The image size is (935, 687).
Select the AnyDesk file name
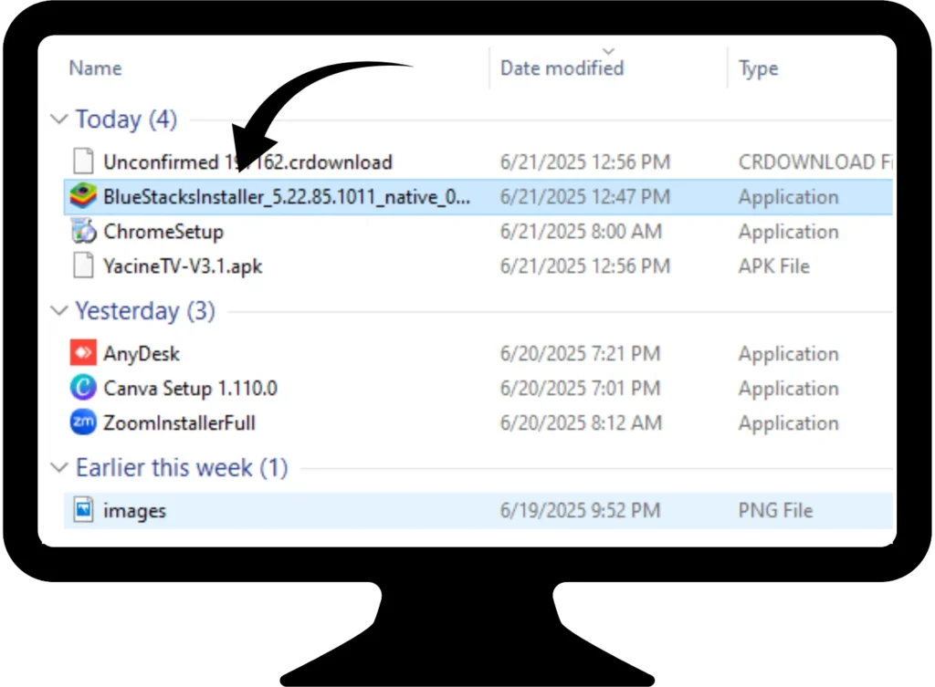[x=142, y=354]
